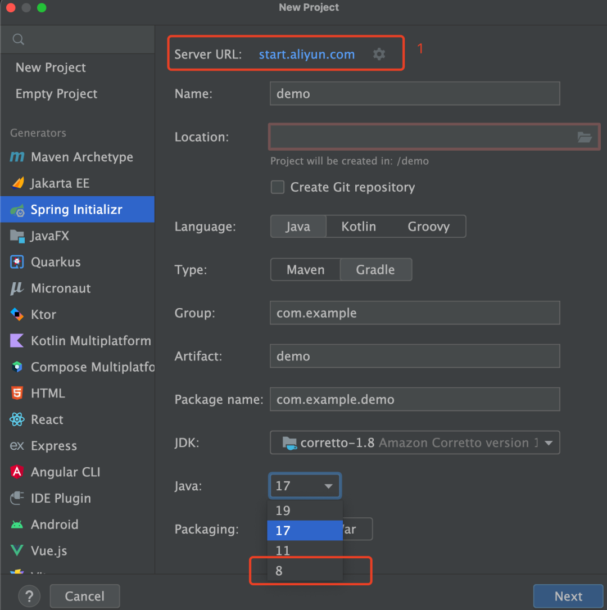Viewport: 607px width, 610px height.
Task: Enable Create Git repository
Action: (x=278, y=187)
